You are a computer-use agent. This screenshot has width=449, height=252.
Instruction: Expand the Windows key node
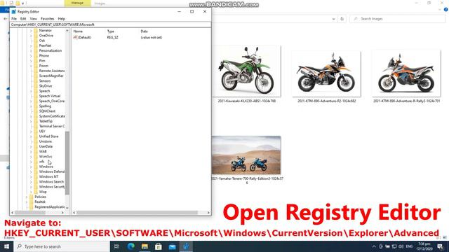31,167
